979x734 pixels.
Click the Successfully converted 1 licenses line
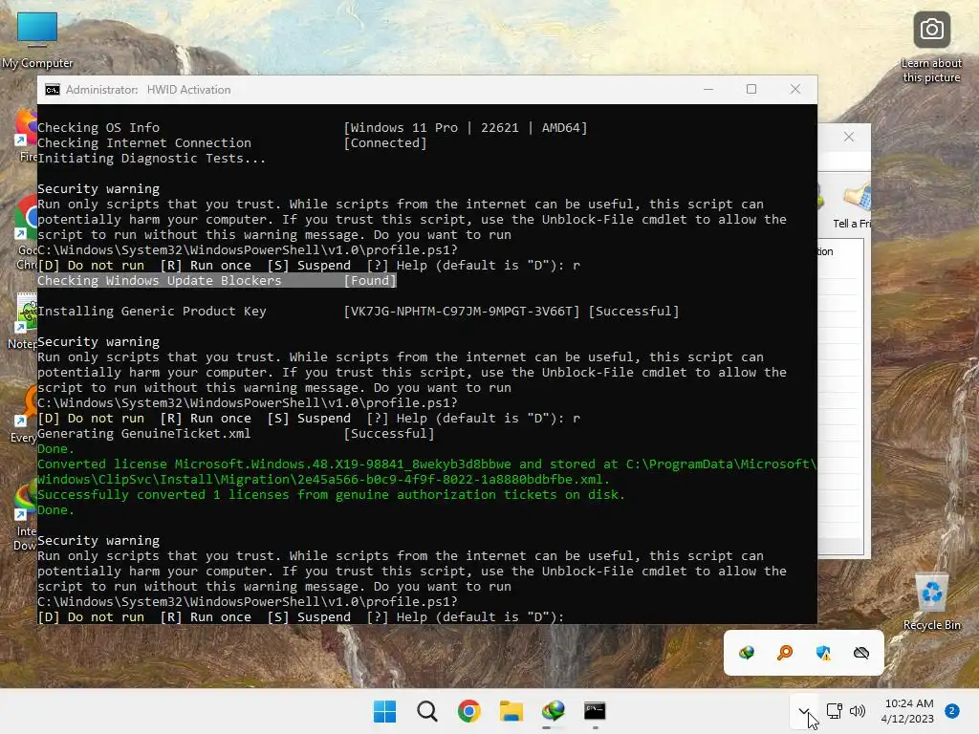click(331, 494)
